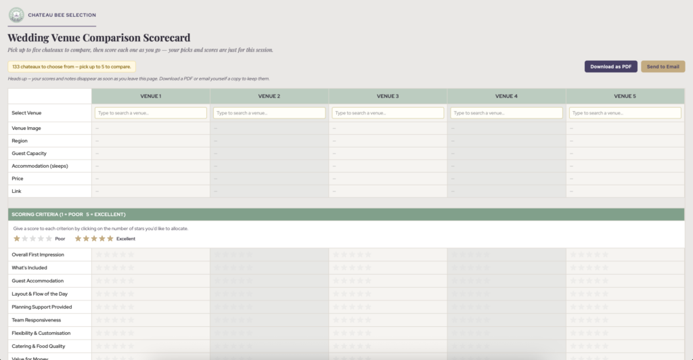Open the Venue 1 venue search box
The image size is (693, 360).
tap(151, 113)
